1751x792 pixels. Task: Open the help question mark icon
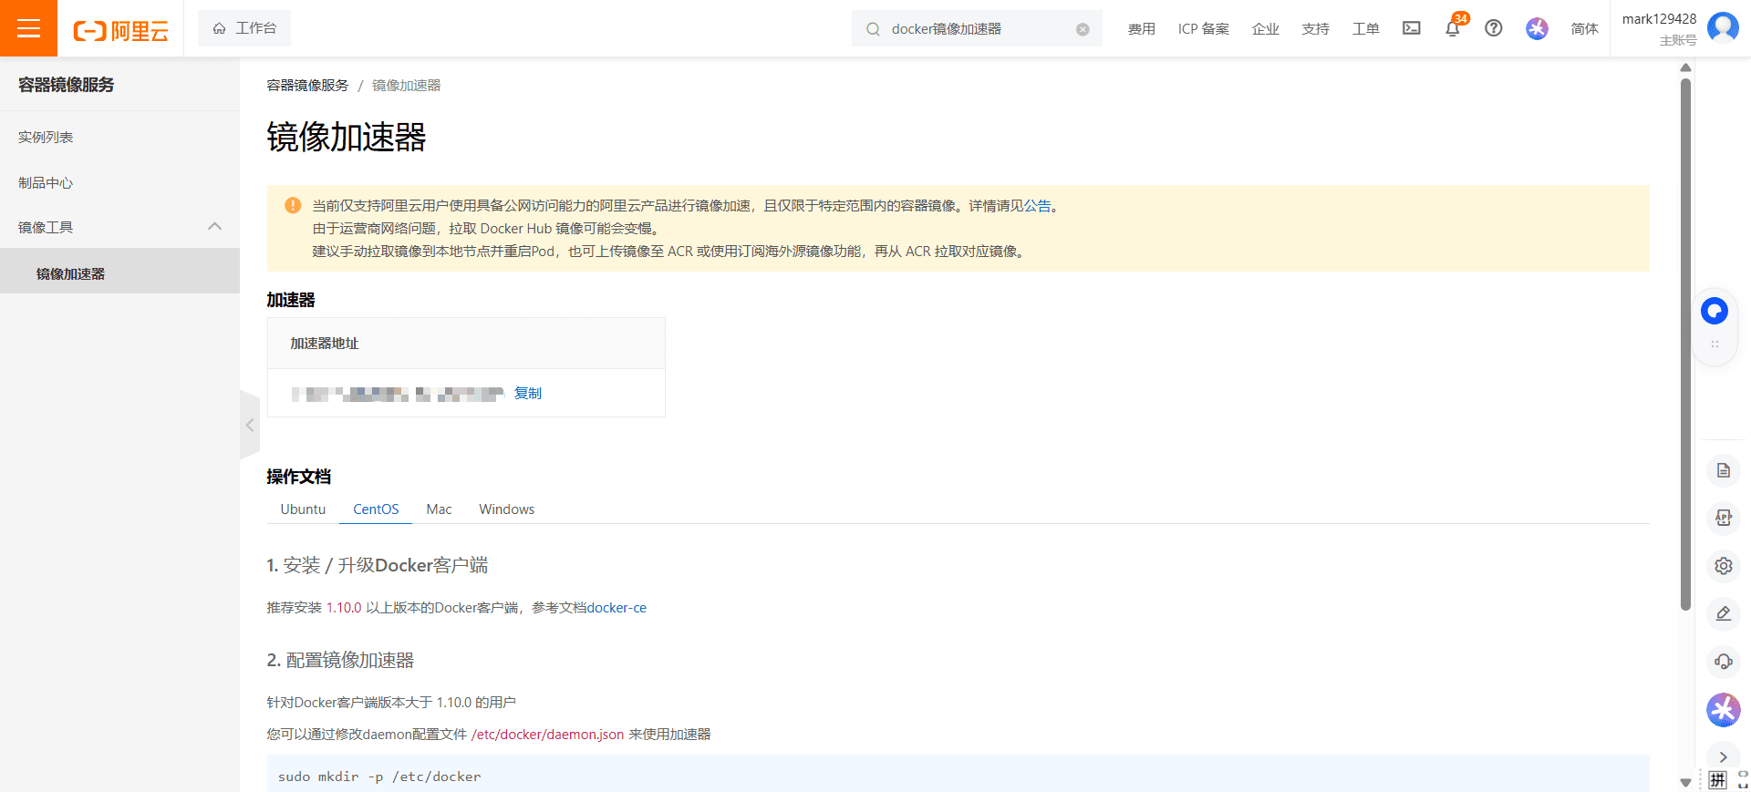coord(1494,28)
